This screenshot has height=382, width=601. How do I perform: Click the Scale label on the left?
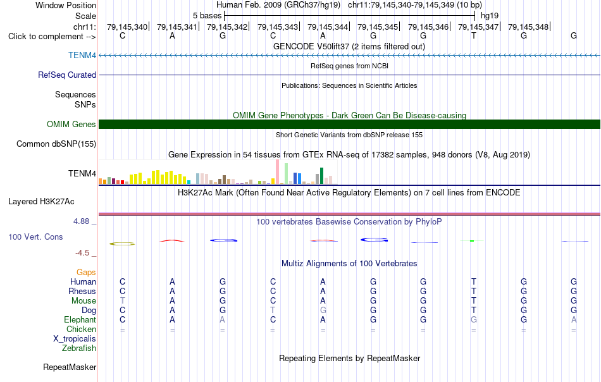pos(85,16)
